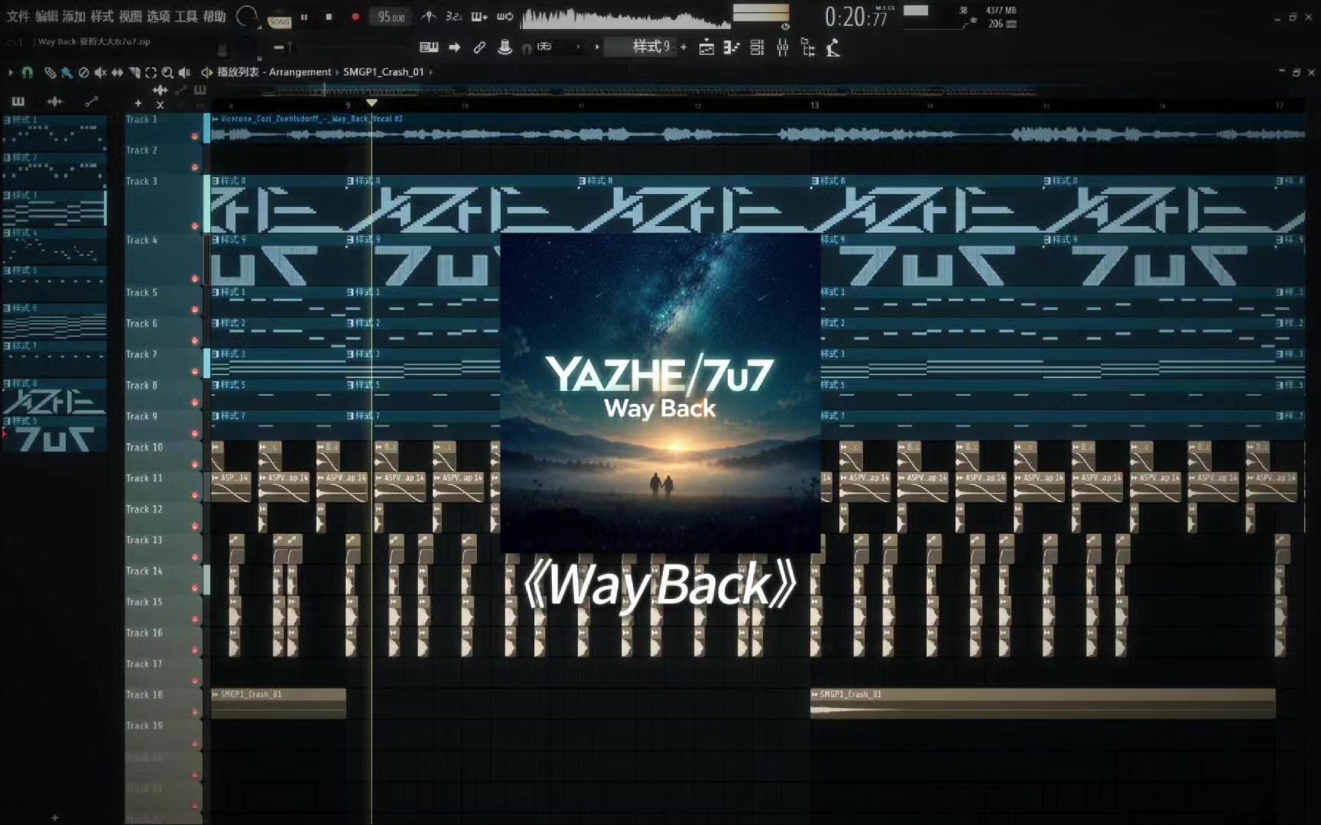Select the Playback speaker tool

(x=184, y=73)
